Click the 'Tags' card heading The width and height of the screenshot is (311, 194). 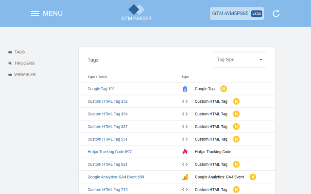93,60
